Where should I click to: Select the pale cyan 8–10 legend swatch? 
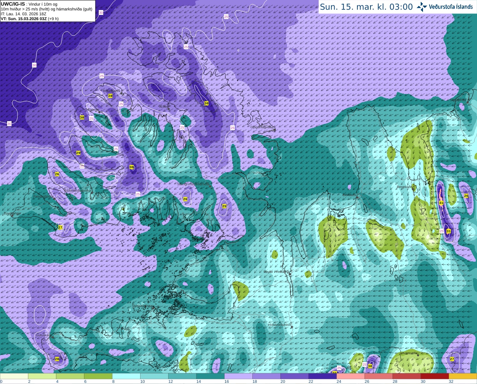[x=126, y=376]
